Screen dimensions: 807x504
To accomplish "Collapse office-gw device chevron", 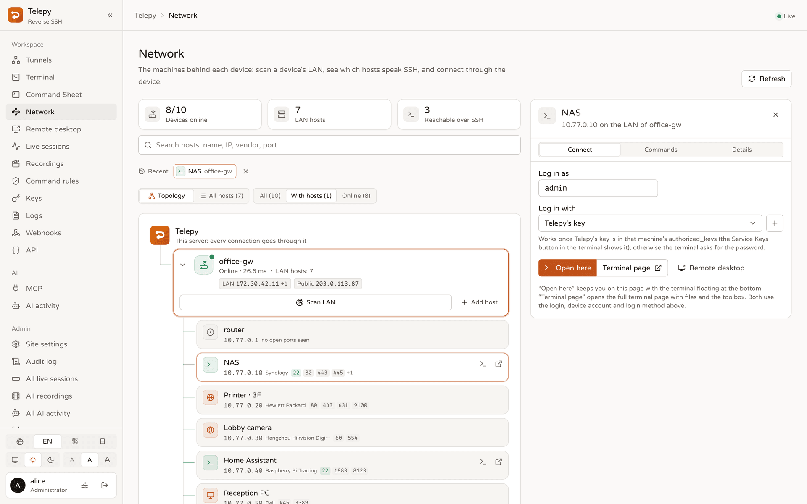I will click(x=182, y=265).
